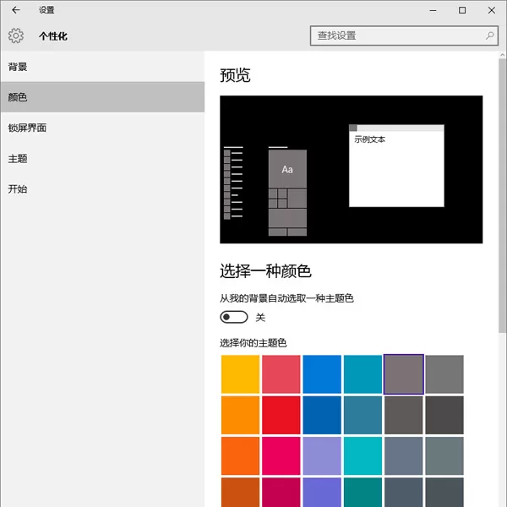The height and width of the screenshot is (507, 507).
Task: Pick the medium gray swatch in first row
Action: coord(444,374)
